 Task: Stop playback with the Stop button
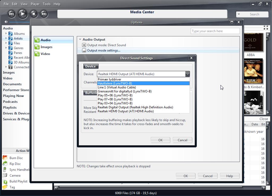click(34, 14)
